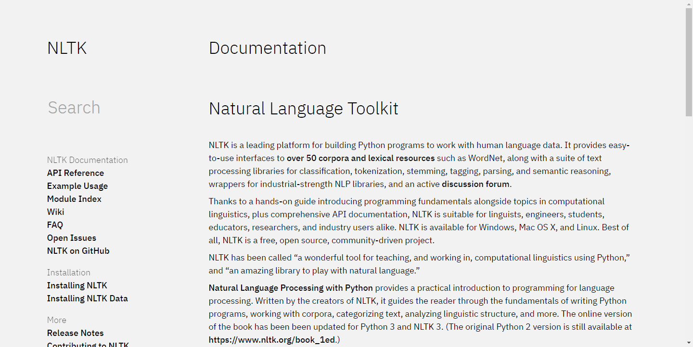Visit the Wiki link
This screenshot has width=693, height=347.
[x=55, y=212]
